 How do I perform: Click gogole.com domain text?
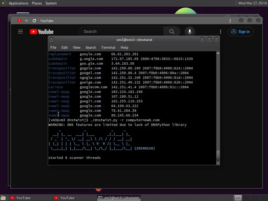(x=90, y=68)
